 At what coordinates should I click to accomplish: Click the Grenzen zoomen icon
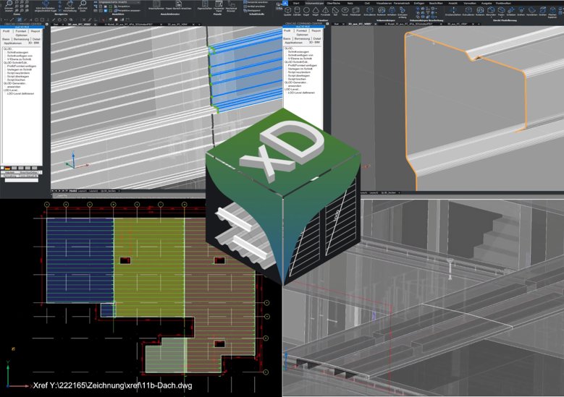9,7
